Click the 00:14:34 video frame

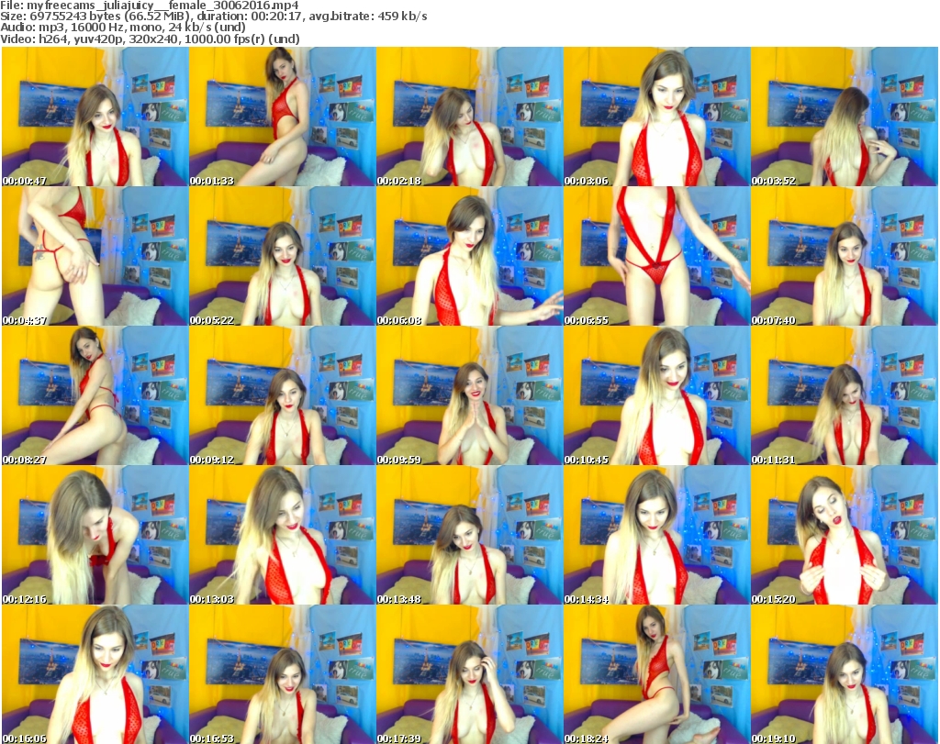pos(656,536)
